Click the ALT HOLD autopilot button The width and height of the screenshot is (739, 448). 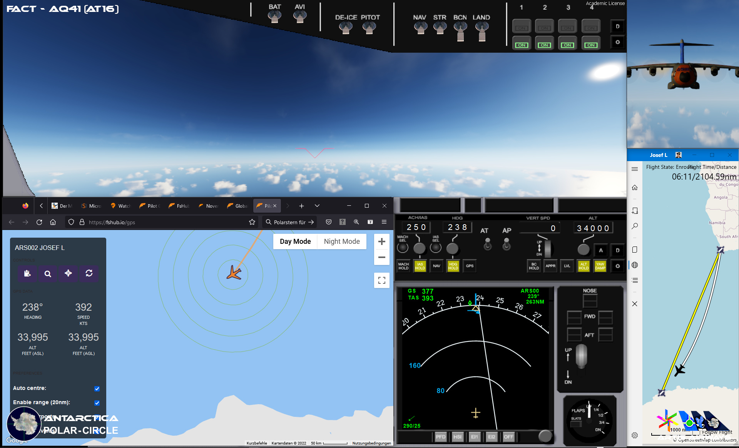[584, 266]
